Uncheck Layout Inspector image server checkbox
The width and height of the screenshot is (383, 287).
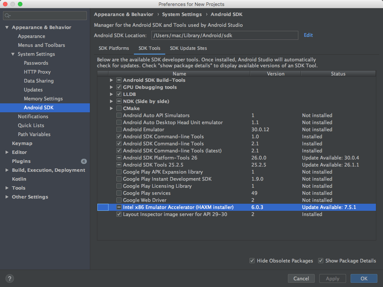coord(119,214)
